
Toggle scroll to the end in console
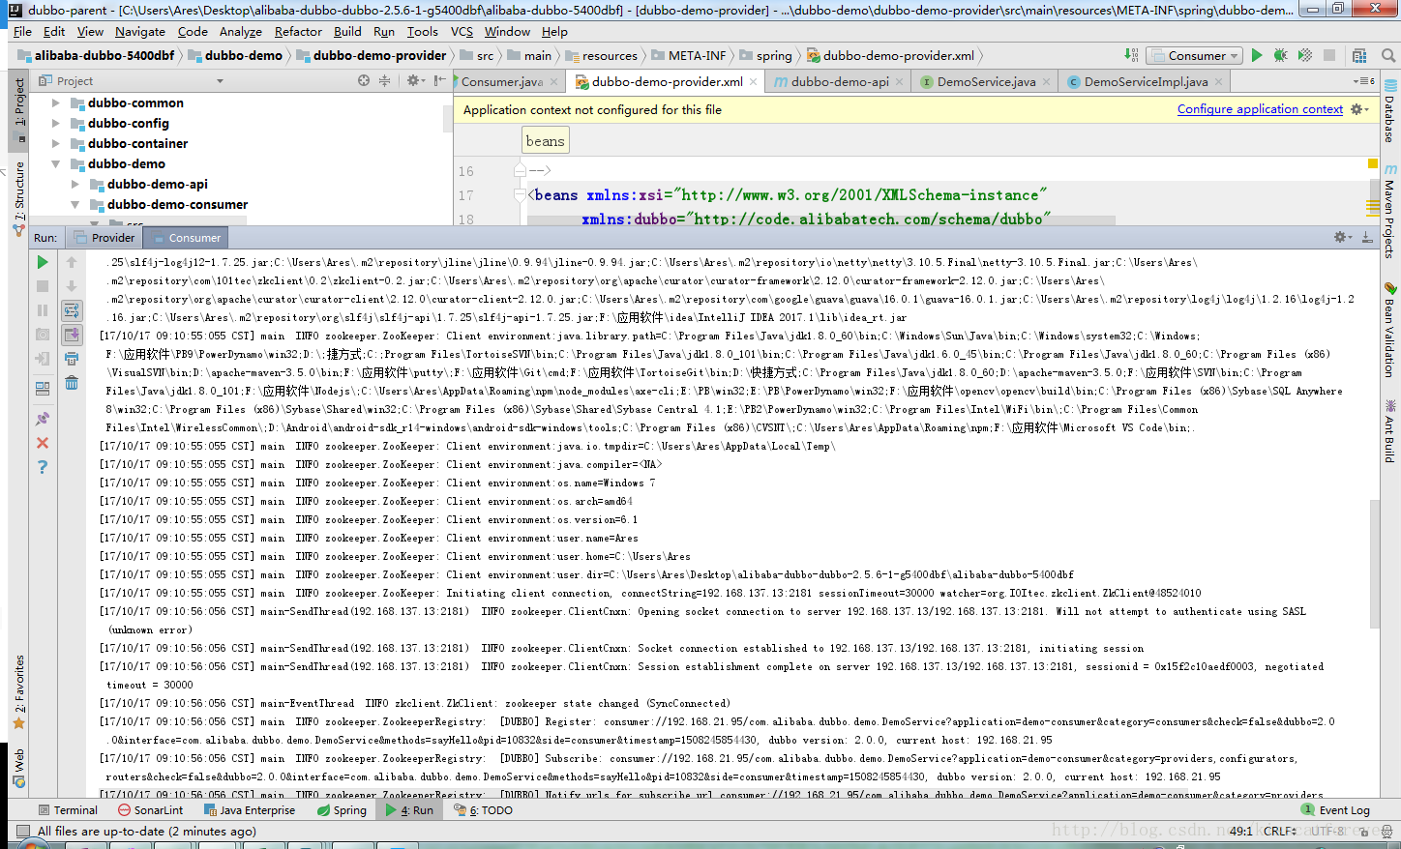click(72, 335)
